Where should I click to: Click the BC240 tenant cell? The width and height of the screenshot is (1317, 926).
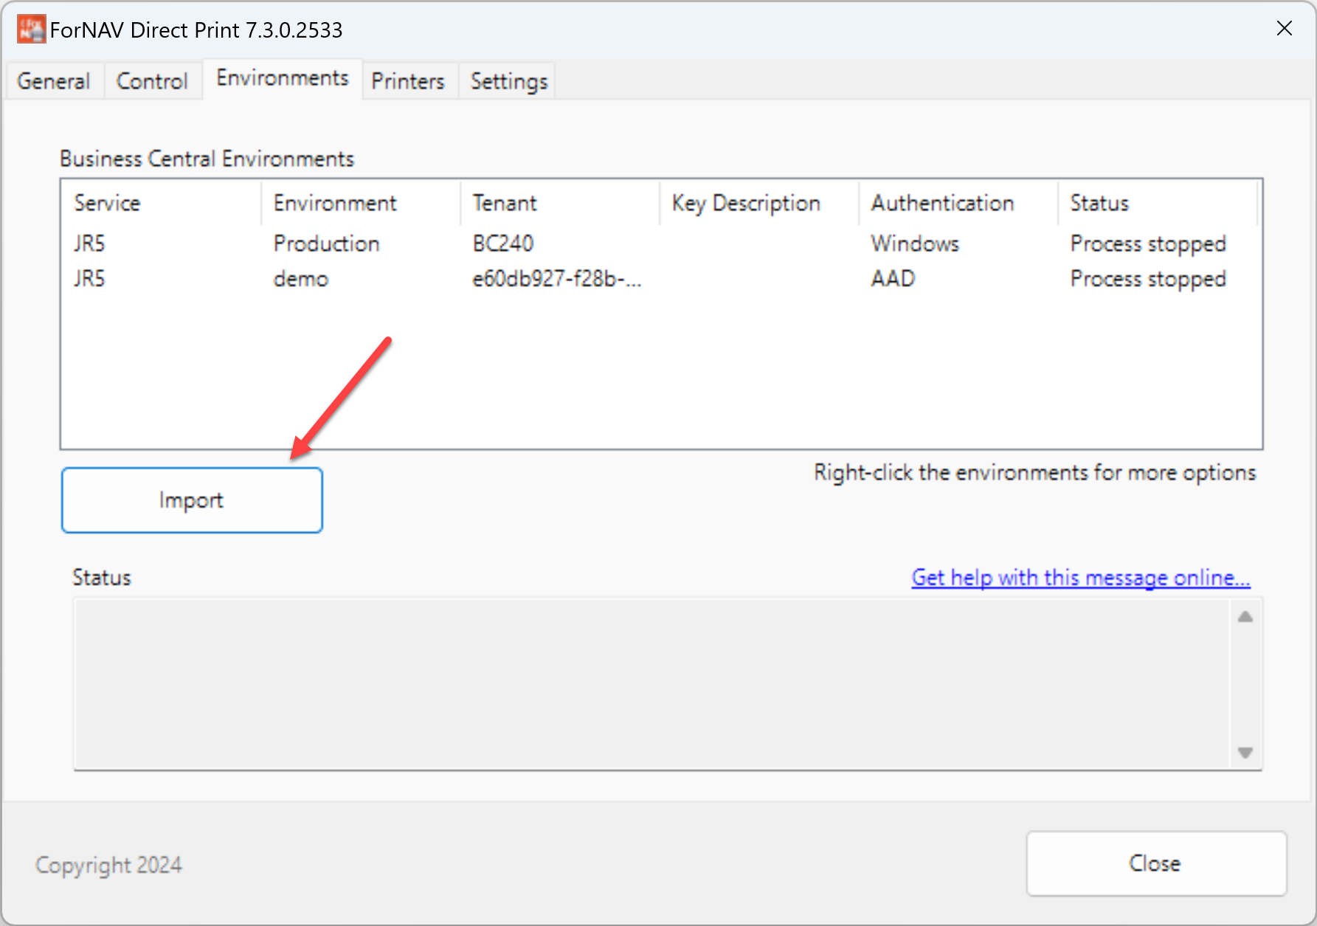503,243
